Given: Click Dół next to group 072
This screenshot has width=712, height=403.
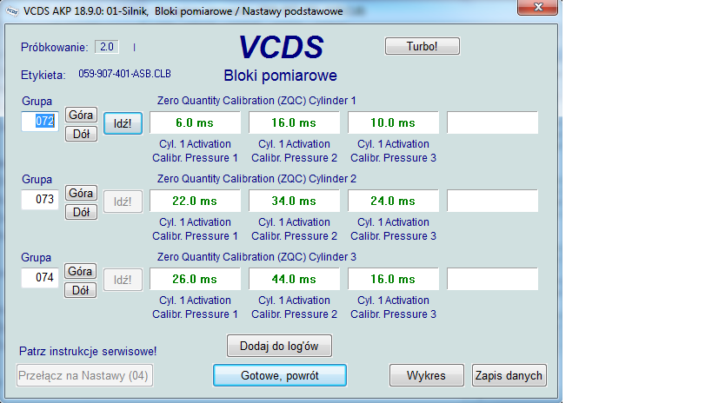Looking at the screenshot, I should (81, 134).
